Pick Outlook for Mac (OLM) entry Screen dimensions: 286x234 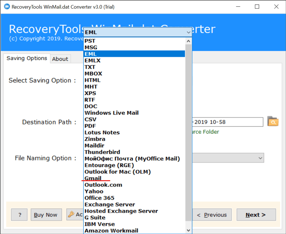118,172
